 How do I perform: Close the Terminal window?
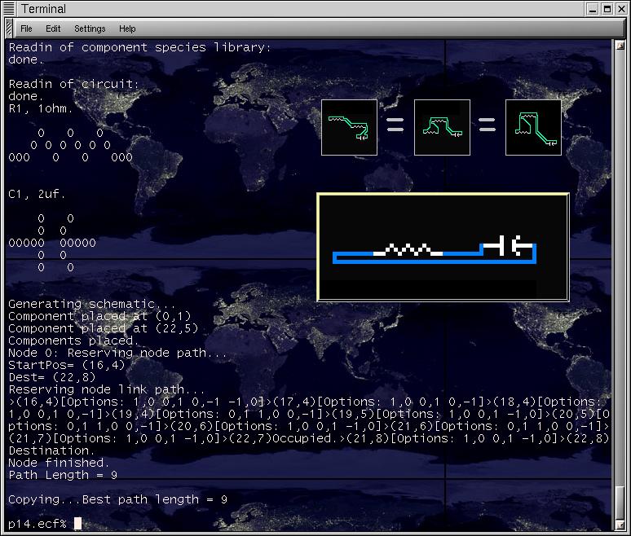(621, 9)
